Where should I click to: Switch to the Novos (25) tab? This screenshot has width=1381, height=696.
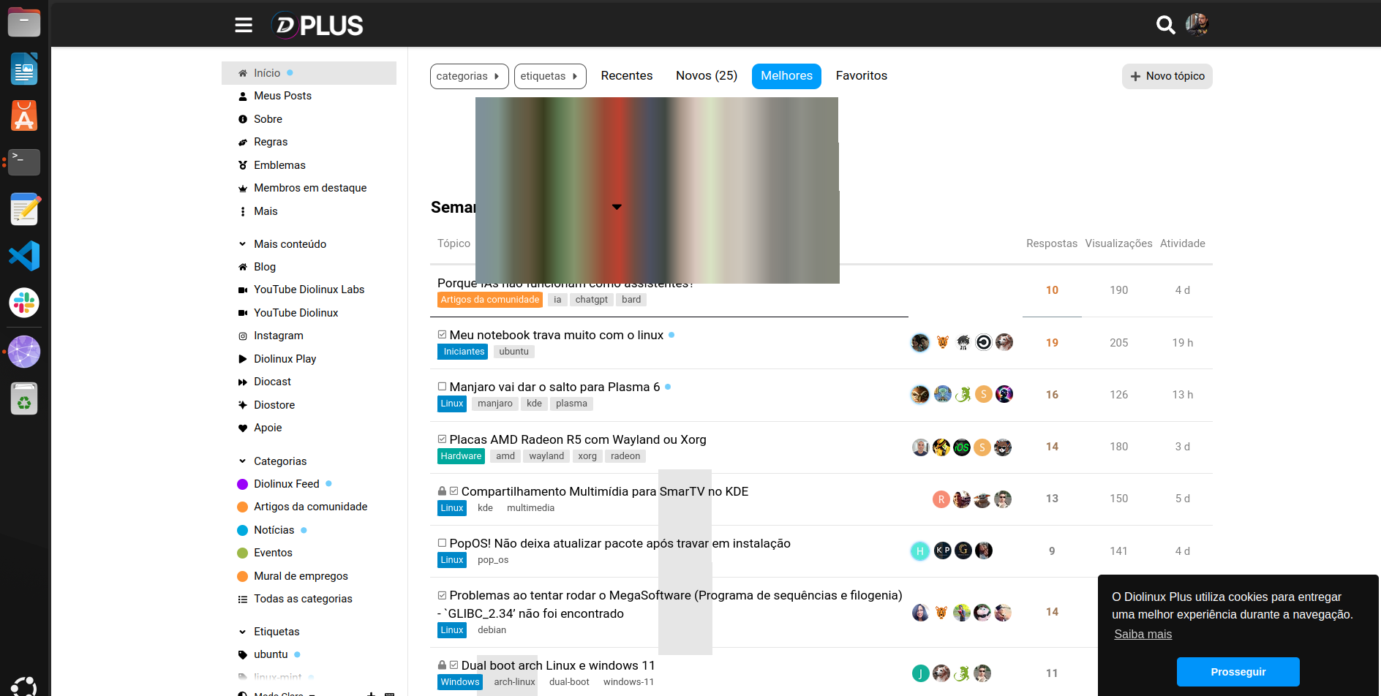(x=707, y=76)
